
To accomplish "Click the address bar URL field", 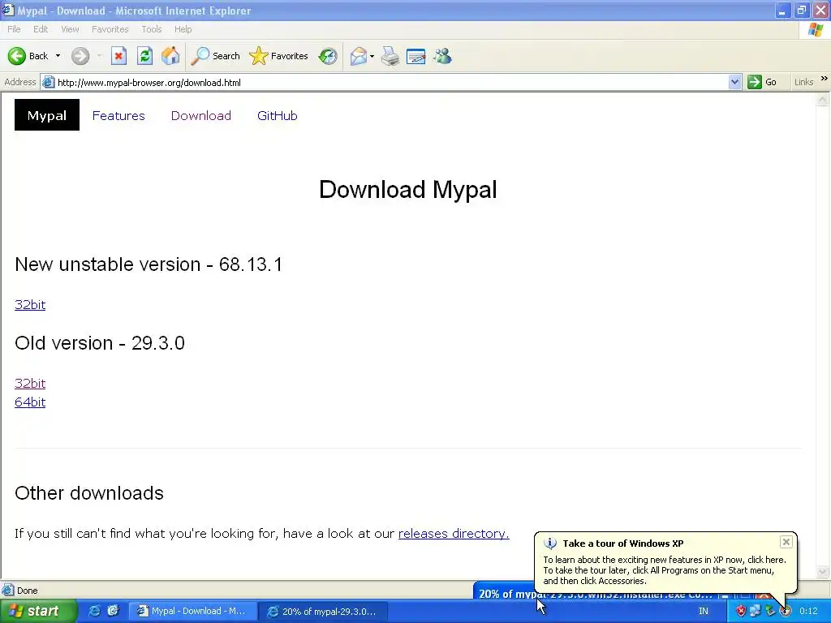I will coord(392,82).
